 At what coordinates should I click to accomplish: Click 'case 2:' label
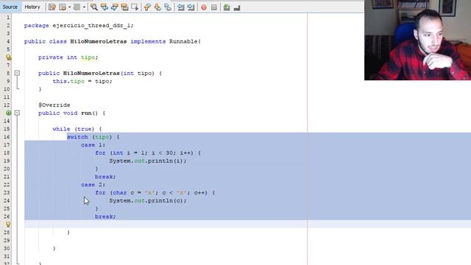(x=93, y=185)
